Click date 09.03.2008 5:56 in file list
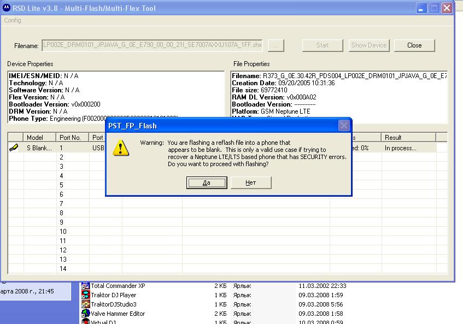 pyautogui.click(x=320, y=304)
